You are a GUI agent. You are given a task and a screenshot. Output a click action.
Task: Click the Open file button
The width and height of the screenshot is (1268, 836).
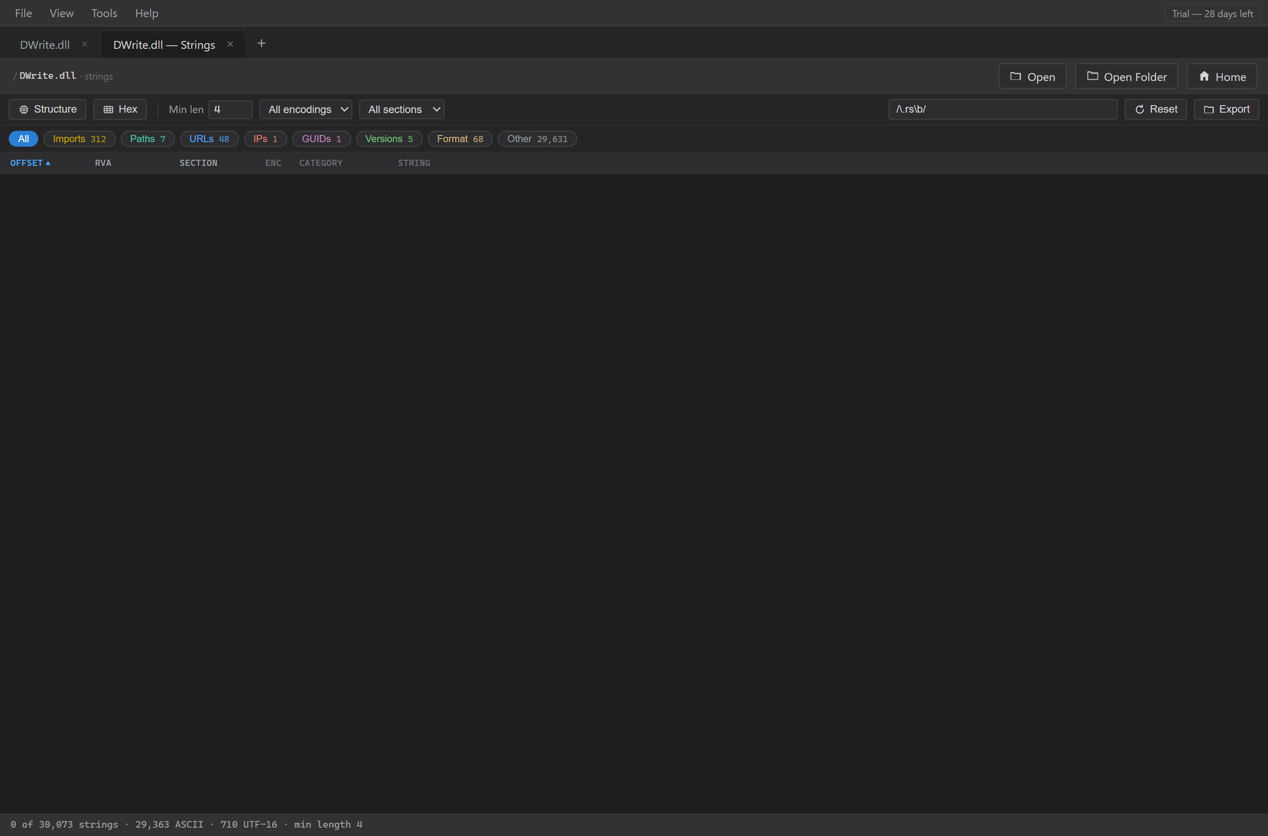(1032, 76)
